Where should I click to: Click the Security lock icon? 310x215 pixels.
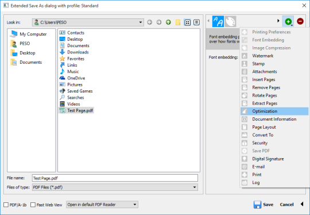pyautogui.click(x=245, y=143)
